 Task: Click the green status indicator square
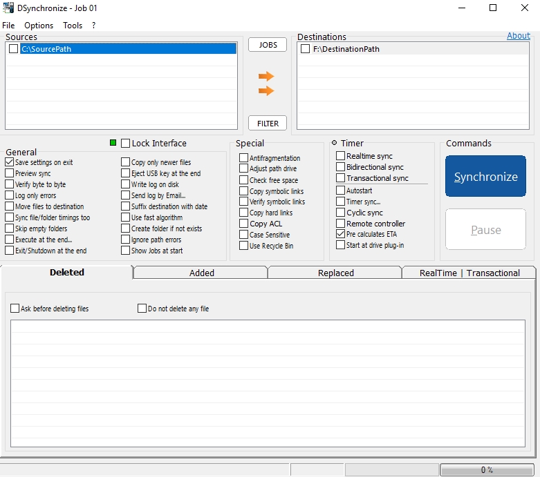click(113, 143)
